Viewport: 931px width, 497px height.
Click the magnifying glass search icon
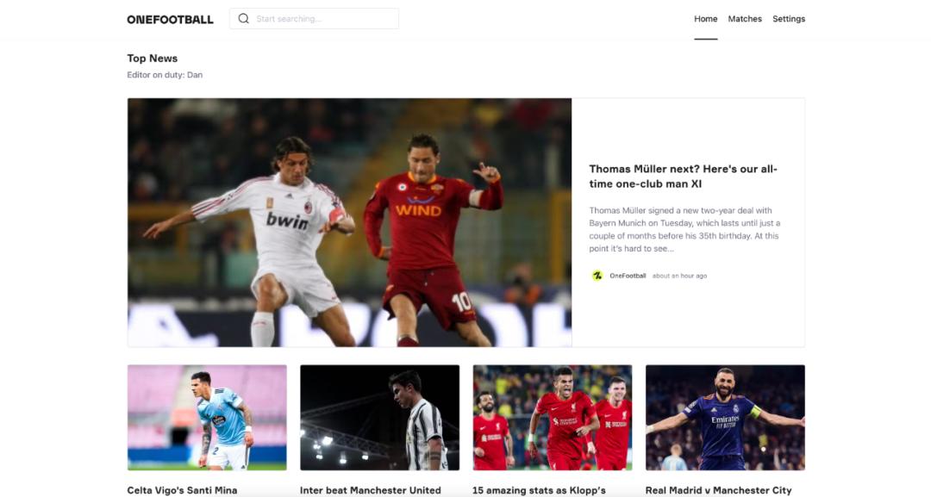[243, 18]
